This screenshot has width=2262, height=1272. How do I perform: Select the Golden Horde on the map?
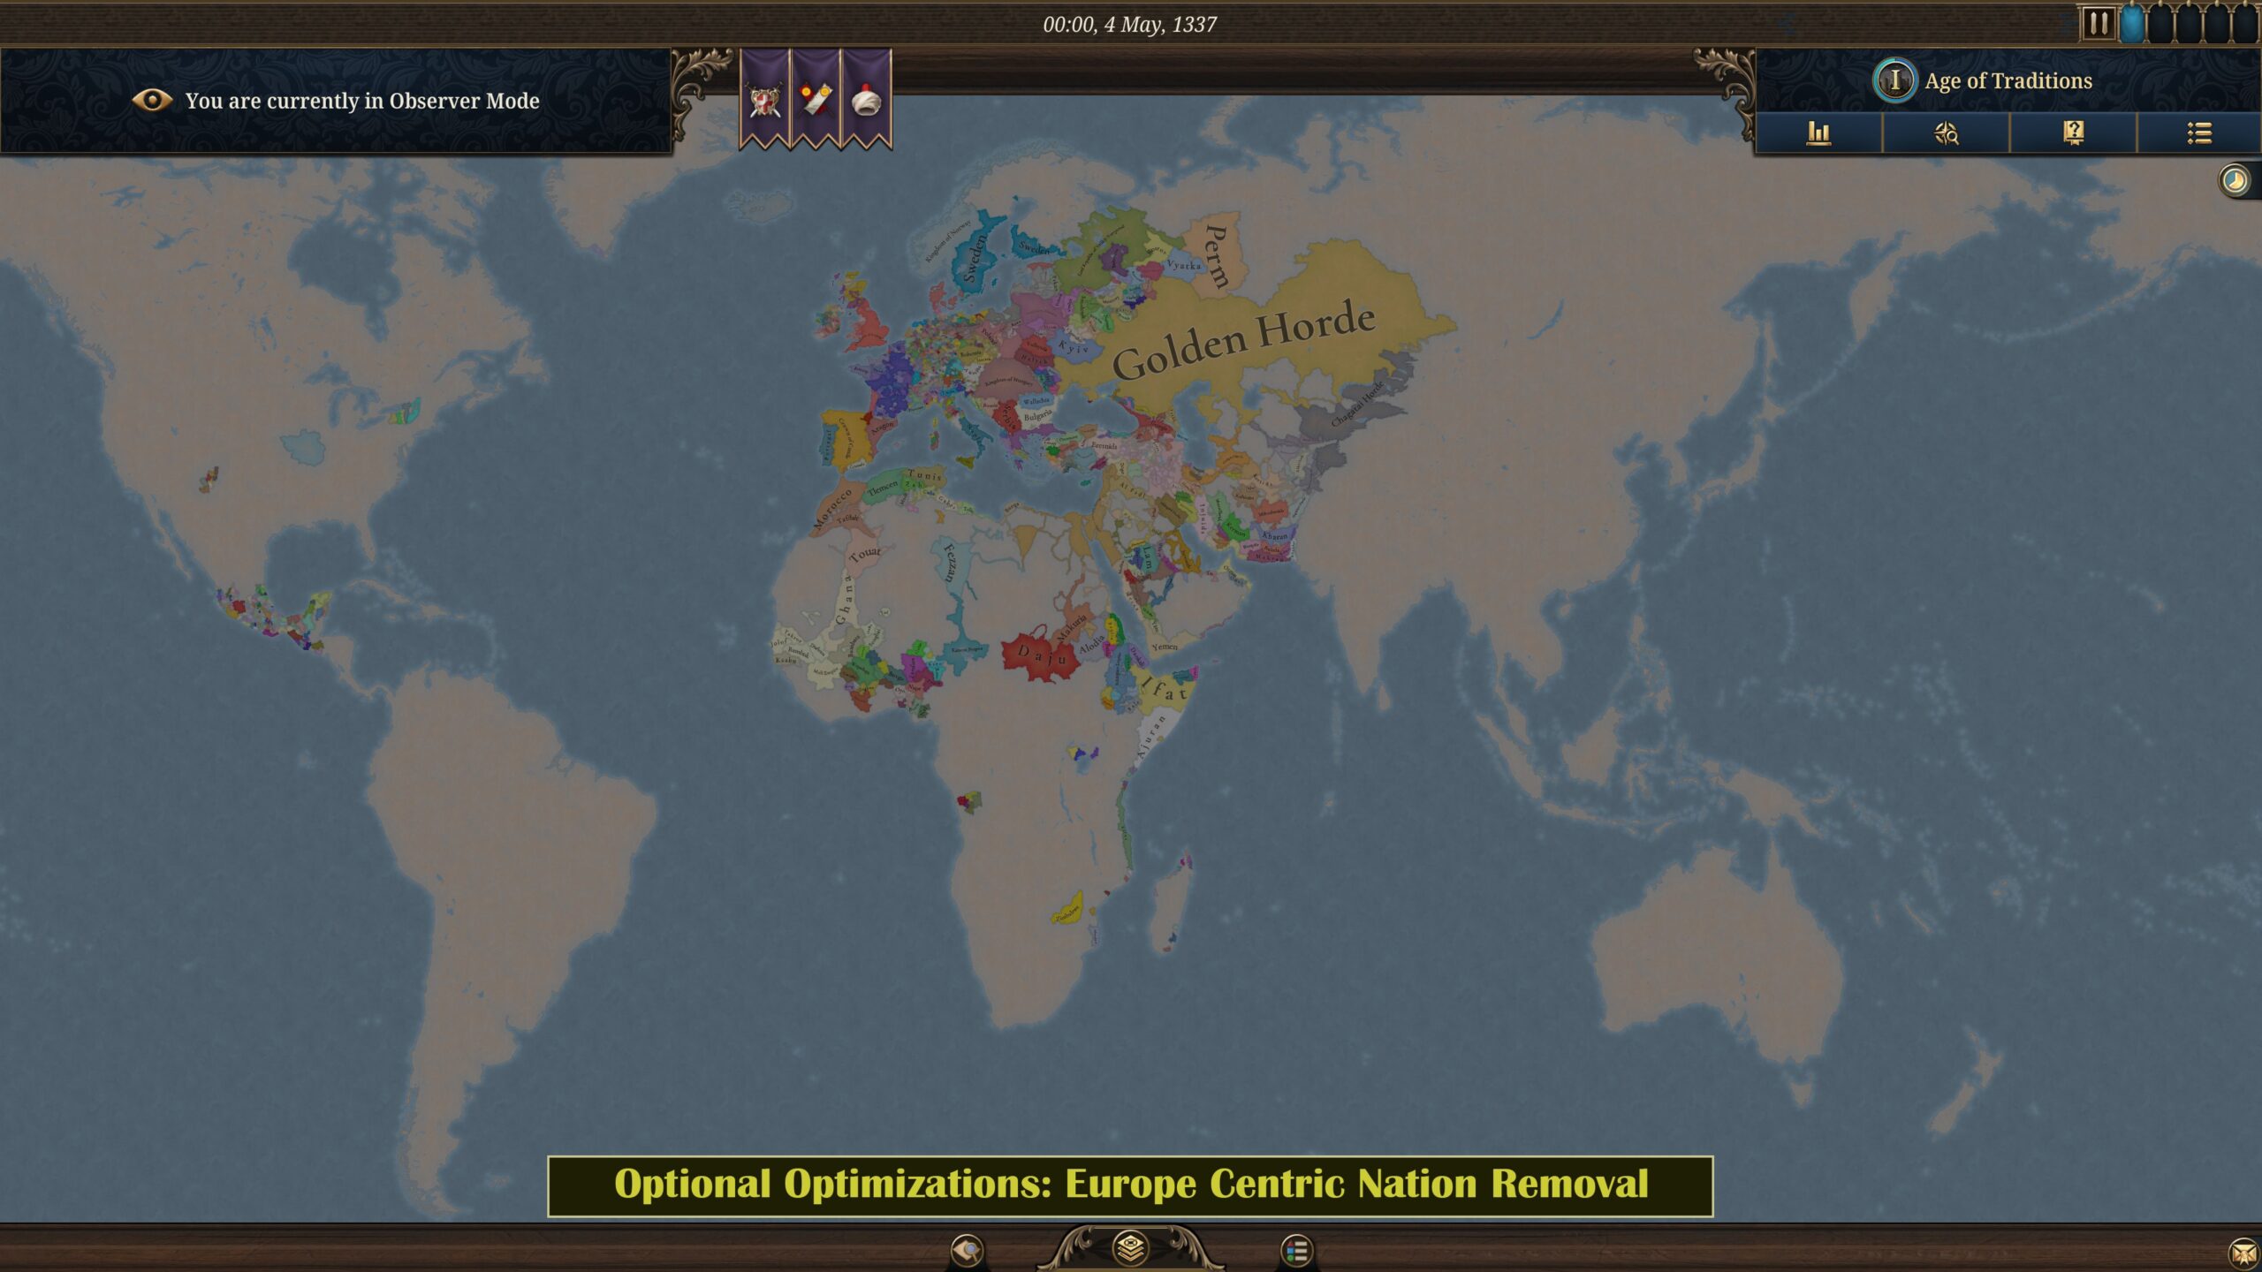point(1242,340)
